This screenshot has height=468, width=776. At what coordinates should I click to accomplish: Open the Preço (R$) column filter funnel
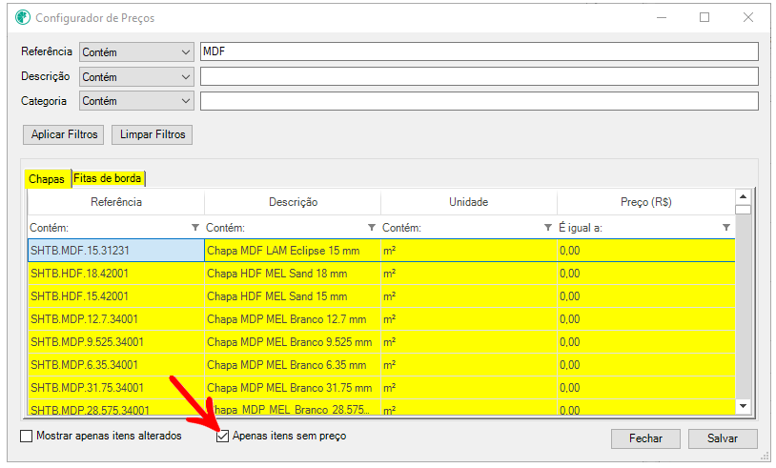[726, 228]
